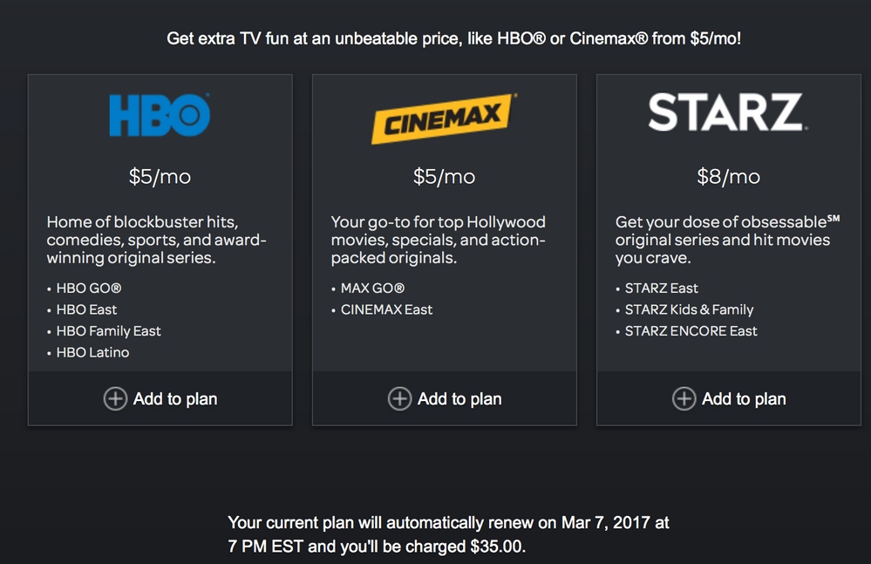Click the extra TV fun headline
The image size is (871, 564).
coord(454,39)
